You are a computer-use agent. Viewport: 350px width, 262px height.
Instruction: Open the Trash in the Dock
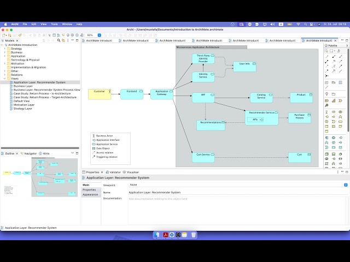point(194,235)
